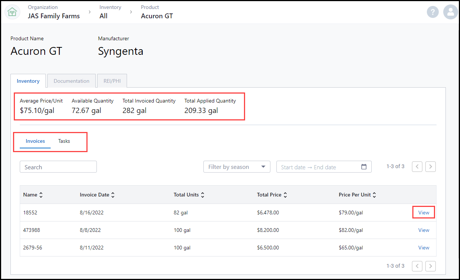View invoice 2679-56
460x280 pixels.
point(423,248)
